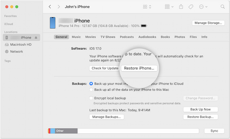Viewport: 230px width, 139px height.
Task: Open the Info tab
Action: coord(204,37)
